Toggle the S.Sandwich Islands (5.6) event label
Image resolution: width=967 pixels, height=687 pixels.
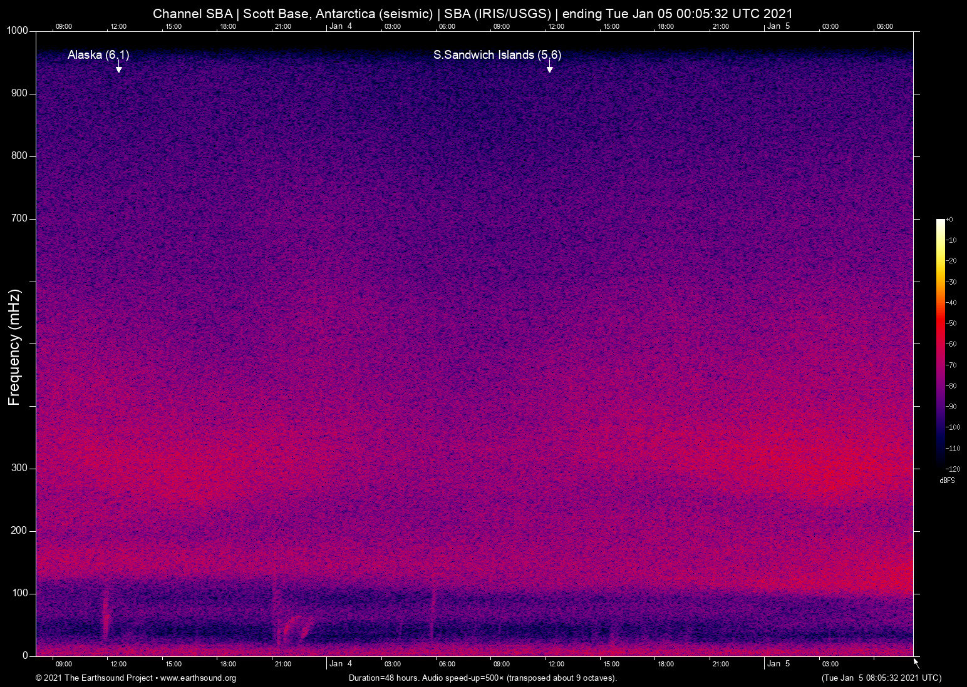(497, 55)
